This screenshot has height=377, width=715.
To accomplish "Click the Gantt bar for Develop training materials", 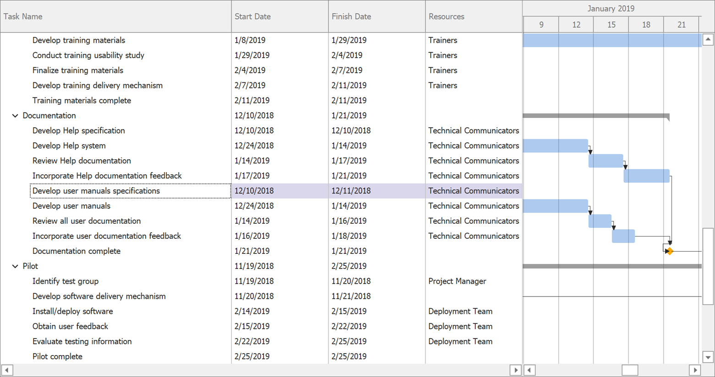I will 610,40.
